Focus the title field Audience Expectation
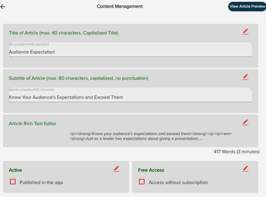Screen dimensions: 266x197 click(131, 50)
